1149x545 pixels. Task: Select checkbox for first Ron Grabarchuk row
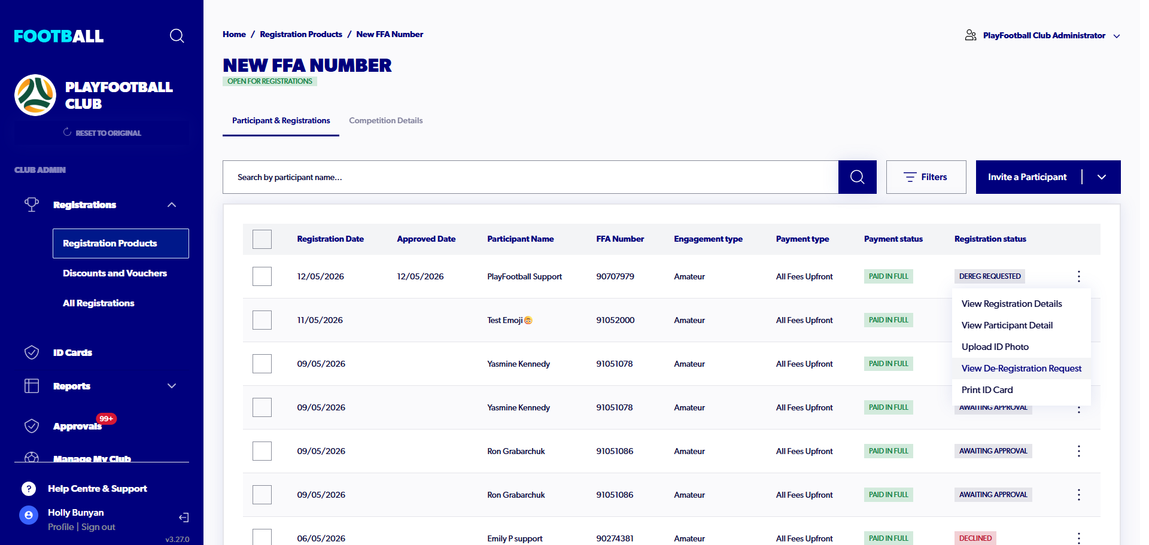[262, 451]
